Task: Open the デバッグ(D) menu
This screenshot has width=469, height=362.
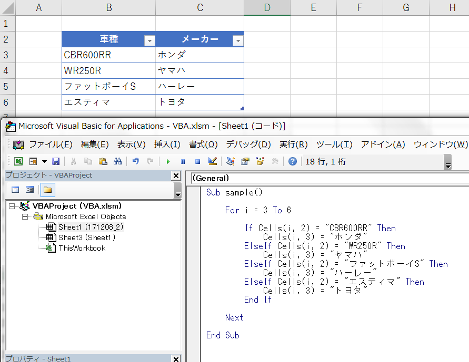Action: [248, 144]
